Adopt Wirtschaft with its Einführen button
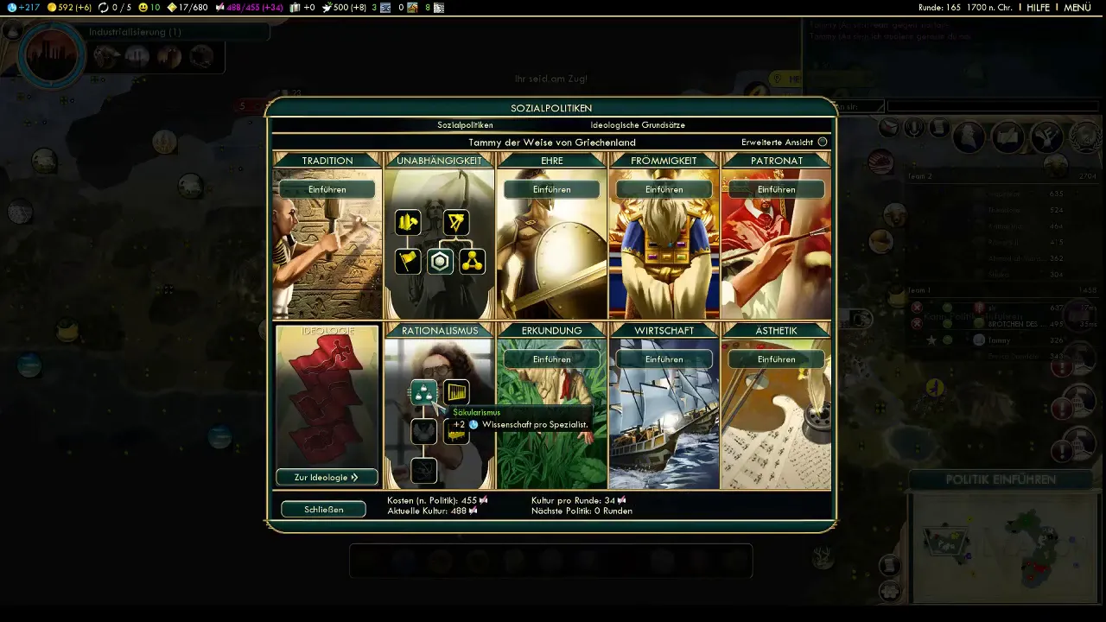Screen dimensions: 1106x622 tap(664, 359)
